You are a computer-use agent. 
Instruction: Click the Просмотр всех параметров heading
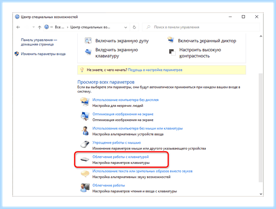(x=106, y=82)
